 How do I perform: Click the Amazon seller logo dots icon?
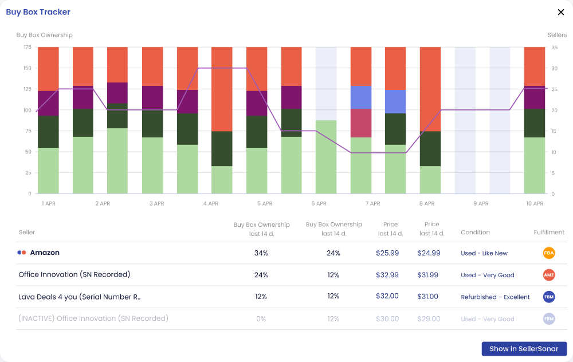click(22, 253)
